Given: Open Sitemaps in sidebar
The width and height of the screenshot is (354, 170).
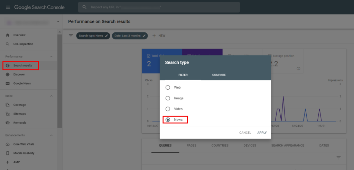Looking at the screenshot, I should click(19, 114).
